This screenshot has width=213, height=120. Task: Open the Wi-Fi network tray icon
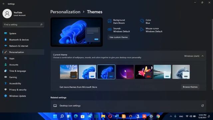[x=187, y=116]
